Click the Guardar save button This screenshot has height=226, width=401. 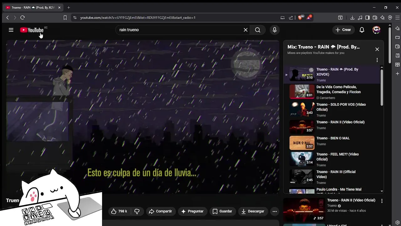coord(222,211)
